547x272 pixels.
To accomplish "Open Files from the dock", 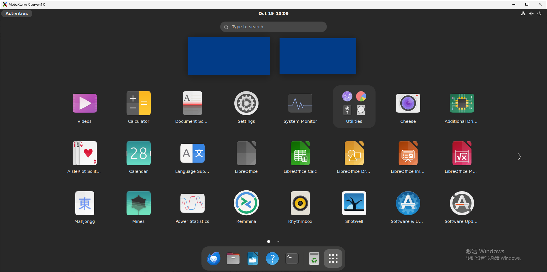I will point(233,258).
